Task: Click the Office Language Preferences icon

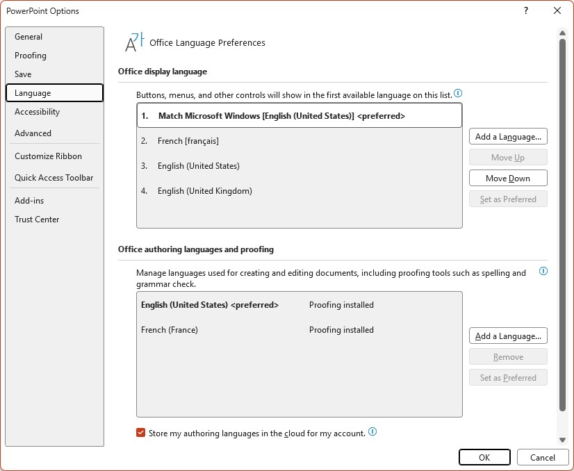Action: coord(134,42)
